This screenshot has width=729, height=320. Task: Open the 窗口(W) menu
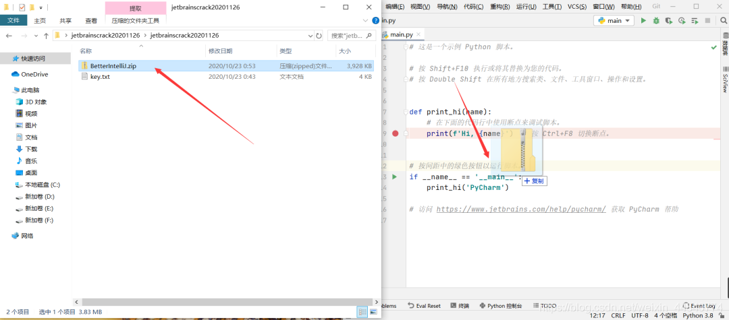point(604,7)
